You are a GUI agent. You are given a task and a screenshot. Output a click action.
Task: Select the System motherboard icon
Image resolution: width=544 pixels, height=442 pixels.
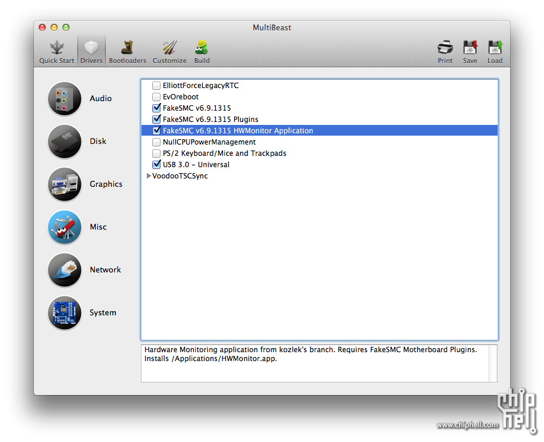pyautogui.click(x=65, y=312)
